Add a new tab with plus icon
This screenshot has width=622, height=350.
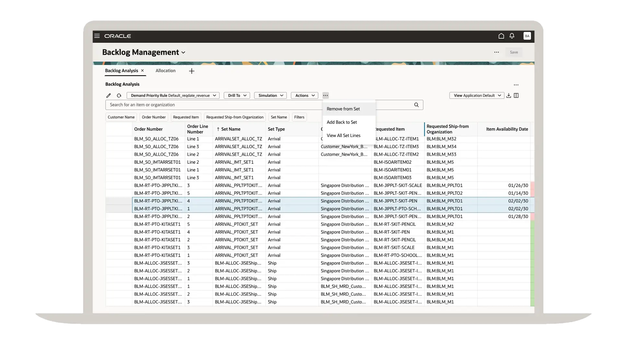point(191,71)
